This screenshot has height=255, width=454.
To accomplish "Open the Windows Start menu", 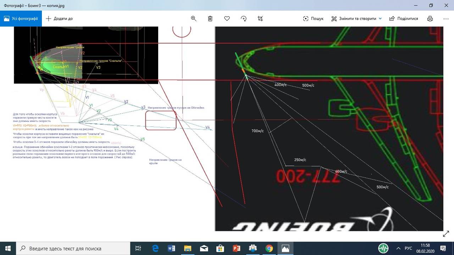I will click(8, 248).
